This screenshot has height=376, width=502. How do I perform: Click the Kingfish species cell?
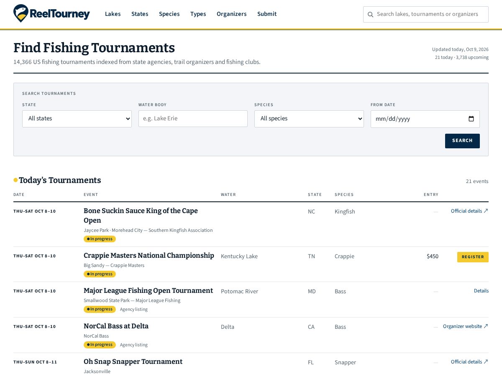click(345, 211)
